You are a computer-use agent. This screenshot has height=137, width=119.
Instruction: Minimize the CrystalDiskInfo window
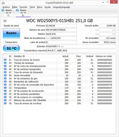coord(103,2)
